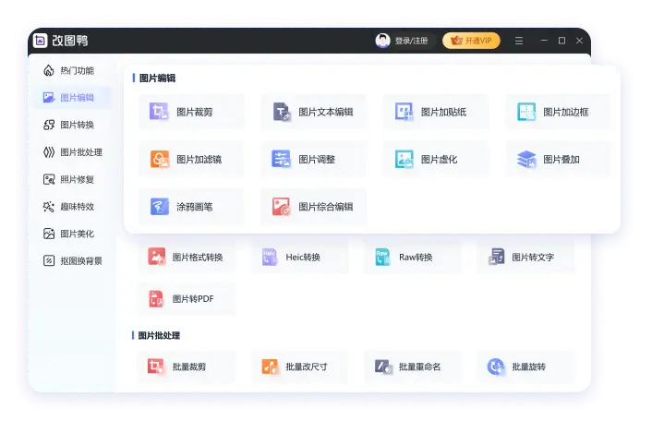This screenshot has width=652, height=433.
Task: Select the 图片加贴纸 sticker icon
Action: click(404, 112)
